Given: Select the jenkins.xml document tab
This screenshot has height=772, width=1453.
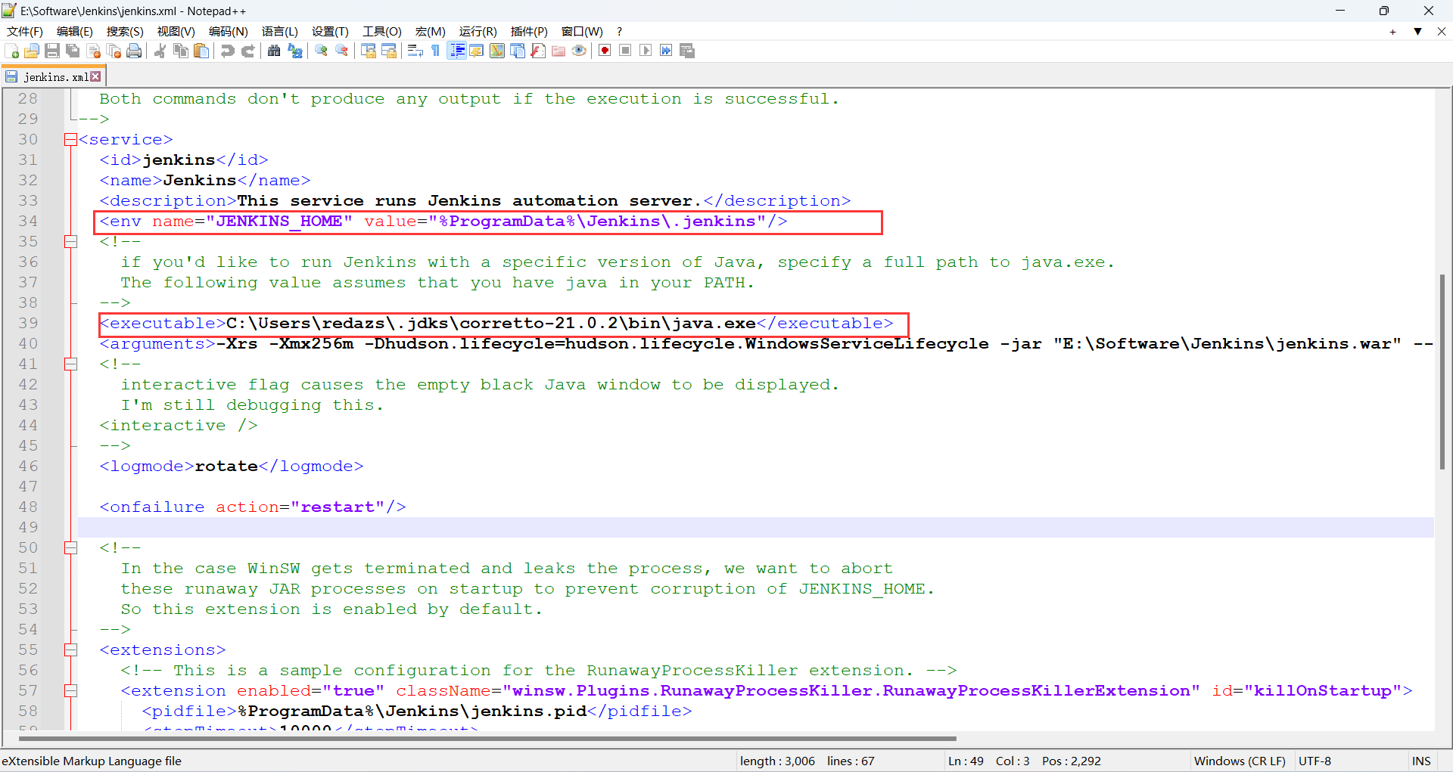Looking at the screenshot, I should pyautogui.click(x=54, y=76).
